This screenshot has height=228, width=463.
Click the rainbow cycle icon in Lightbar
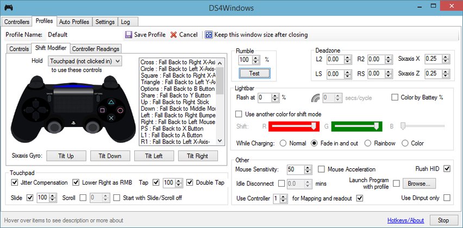[316, 98]
